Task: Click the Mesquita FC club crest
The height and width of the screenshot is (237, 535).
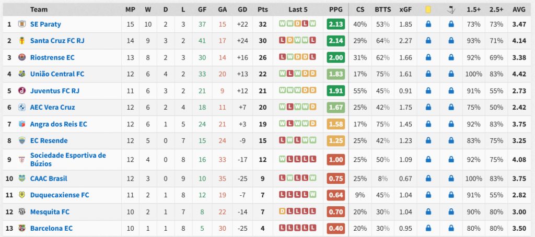Action: pyautogui.click(x=21, y=212)
